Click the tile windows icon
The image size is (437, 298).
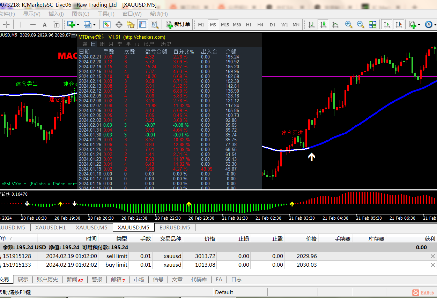(372, 24)
